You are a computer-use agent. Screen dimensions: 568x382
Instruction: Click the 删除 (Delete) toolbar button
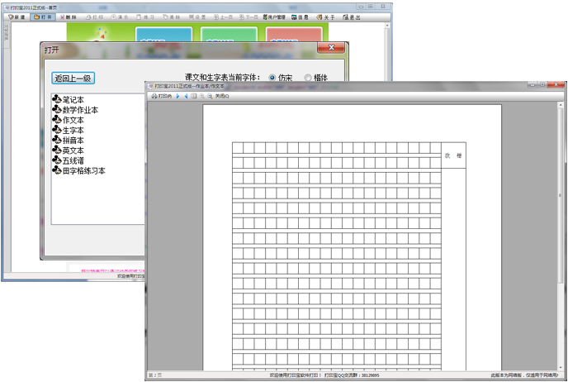[72, 17]
